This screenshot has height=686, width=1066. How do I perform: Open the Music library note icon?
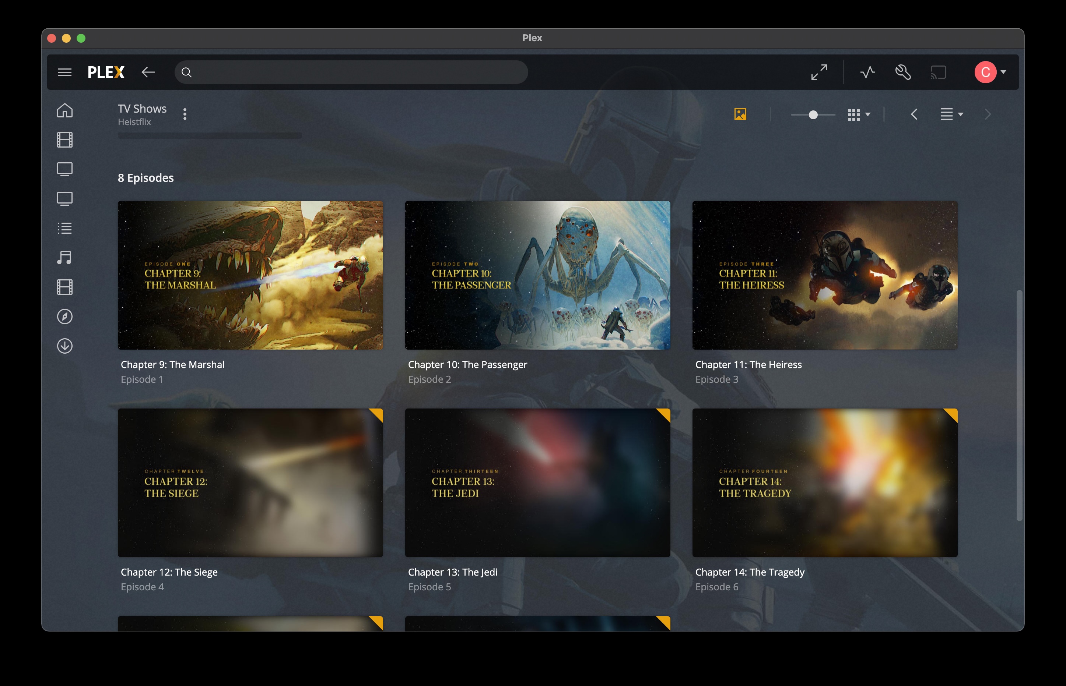[x=65, y=258]
